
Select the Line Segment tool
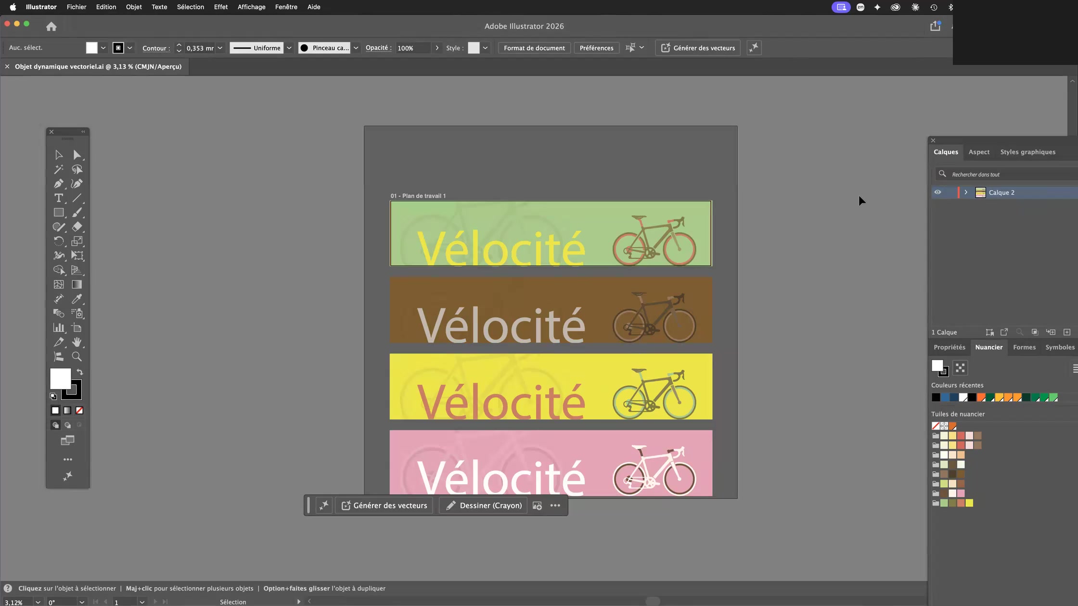77,198
